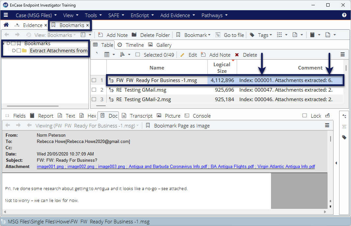The height and width of the screenshot is (226, 351).
Task: Open the View menu
Action: 71,15
